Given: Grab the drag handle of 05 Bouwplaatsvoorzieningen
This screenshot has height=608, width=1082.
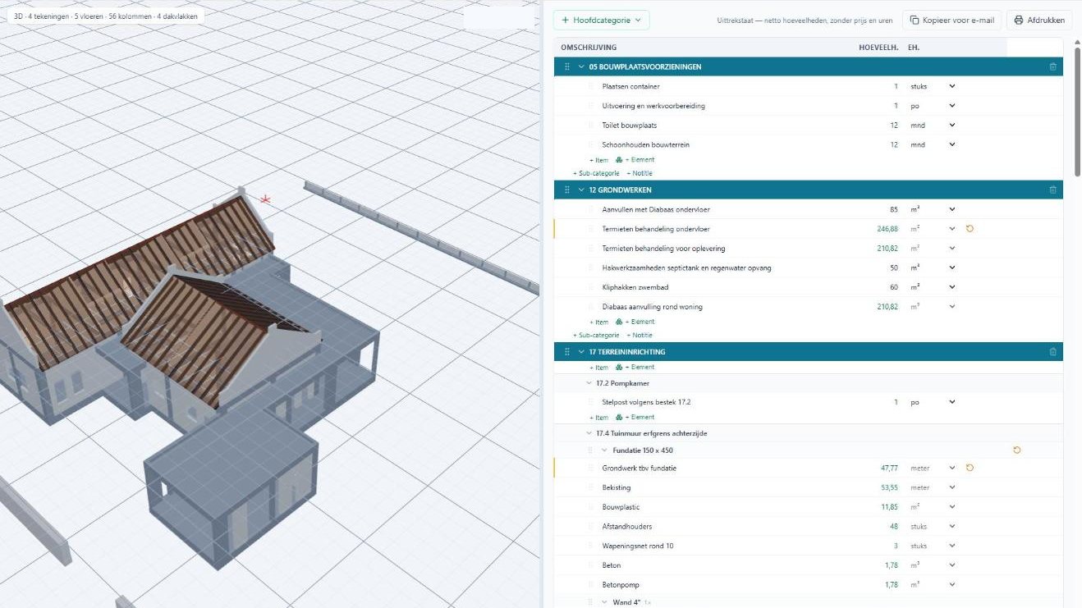Looking at the screenshot, I should [566, 66].
